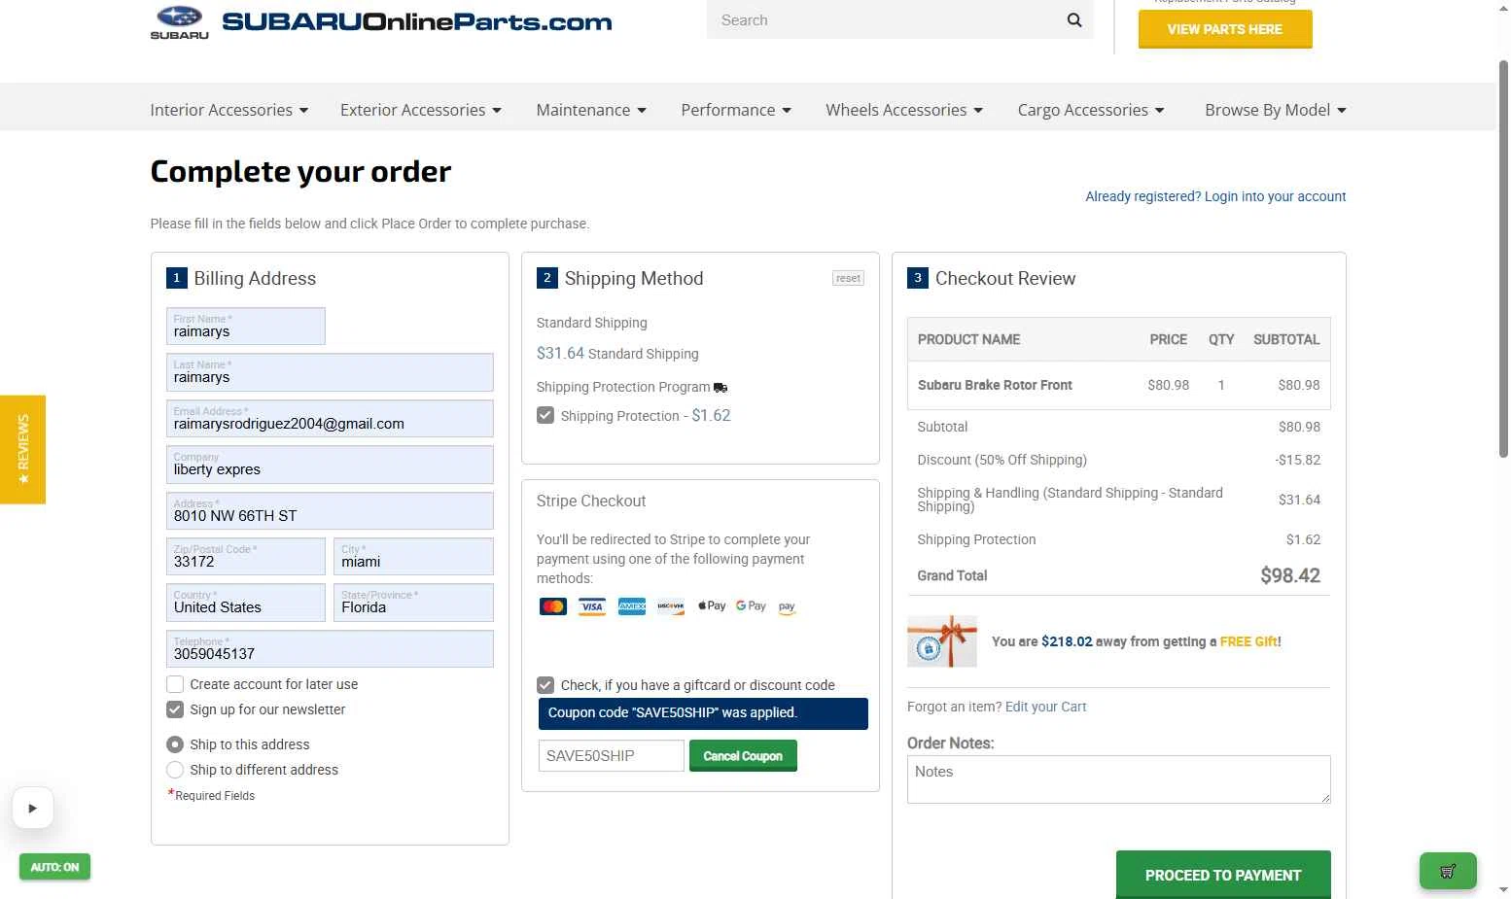Click Edit your Cart link
The height and width of the screenshot is (899, 1511).
pyautogui.click(x=1046, y=707)
